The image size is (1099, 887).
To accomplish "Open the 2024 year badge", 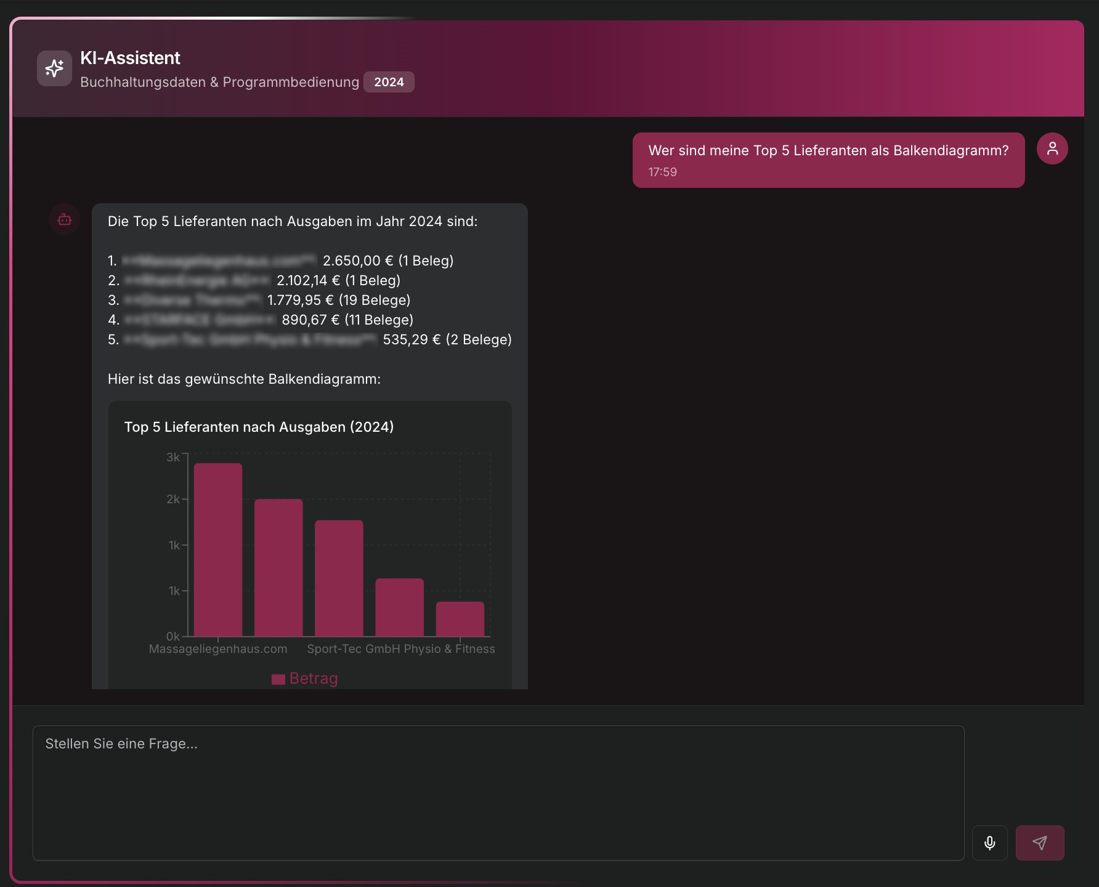I will [389, 82].
